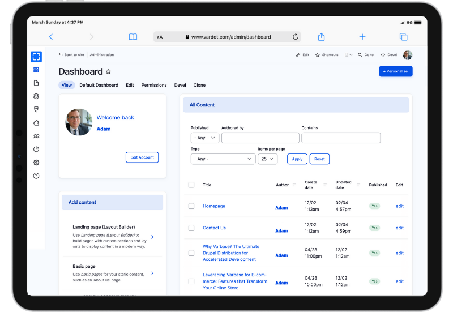Open the AA reader text menu
The image size is (453, 312).
160,37
